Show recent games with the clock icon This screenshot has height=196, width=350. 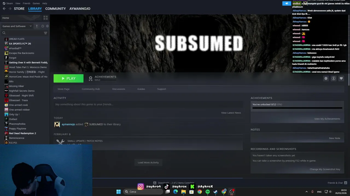[43, 26]
